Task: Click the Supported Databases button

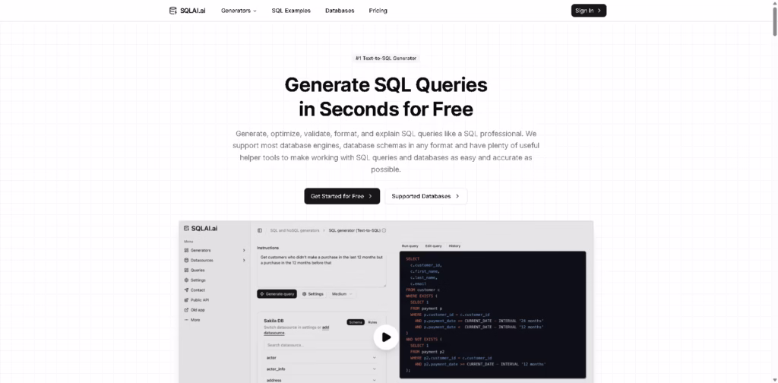Action: click(425, 196)
